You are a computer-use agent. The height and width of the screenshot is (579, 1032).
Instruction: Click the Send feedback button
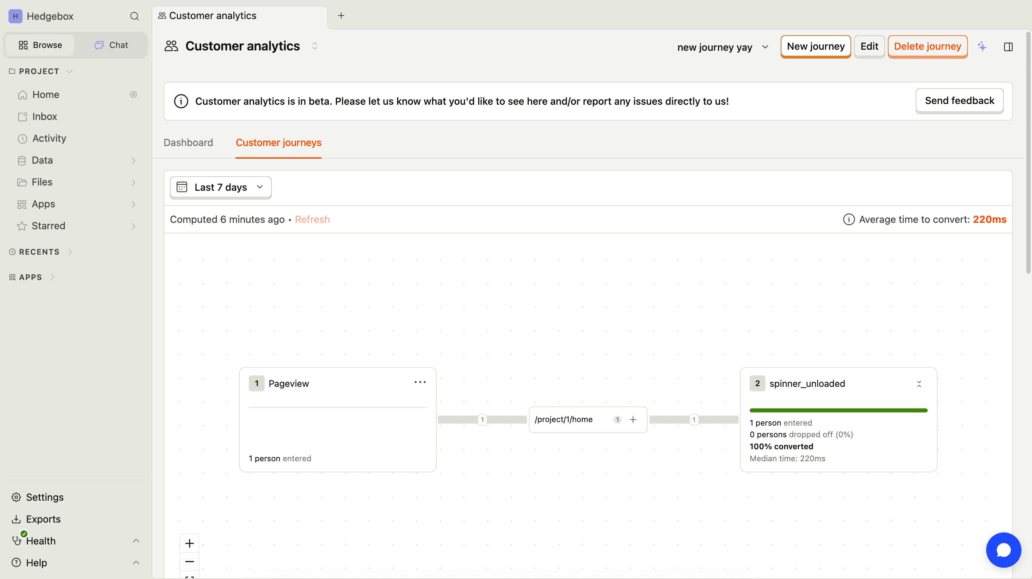point(959,100)
